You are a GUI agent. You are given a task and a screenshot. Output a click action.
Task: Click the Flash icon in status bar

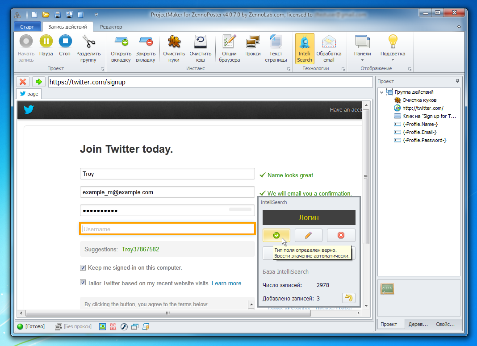[124, 326]
